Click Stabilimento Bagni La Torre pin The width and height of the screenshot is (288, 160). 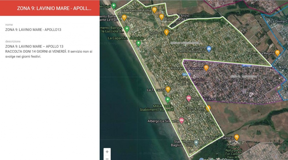coord(196,143)
